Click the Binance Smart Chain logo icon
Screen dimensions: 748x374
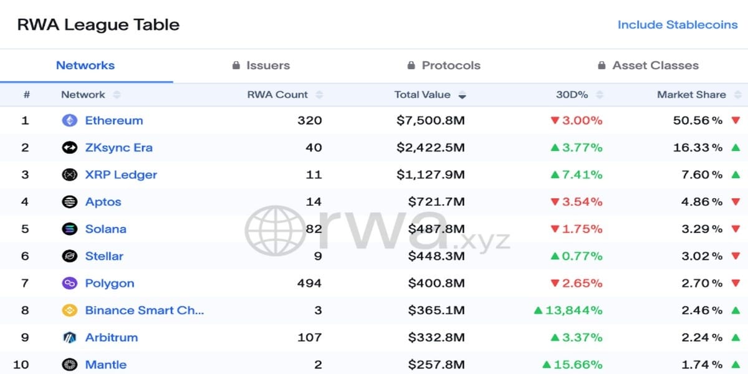point(70,310)
